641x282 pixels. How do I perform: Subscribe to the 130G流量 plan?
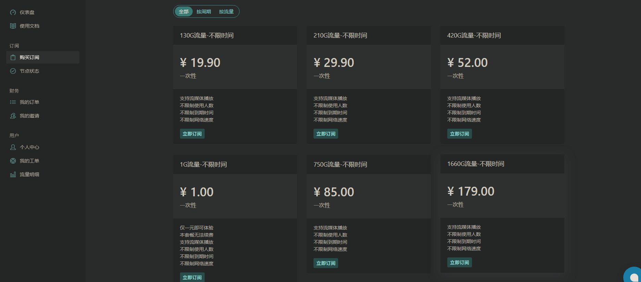click(x=192, y=134)
